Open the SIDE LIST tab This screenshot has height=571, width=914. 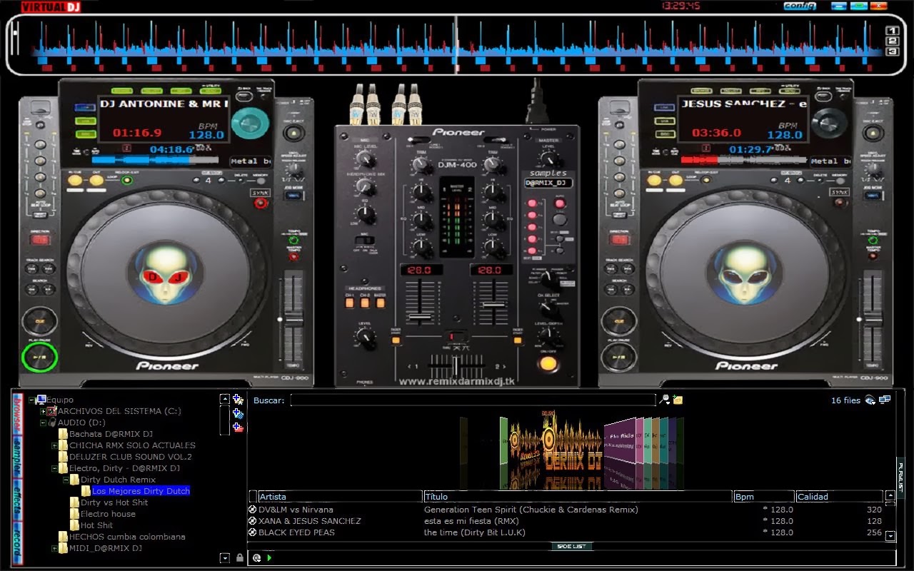coord(571,546)
